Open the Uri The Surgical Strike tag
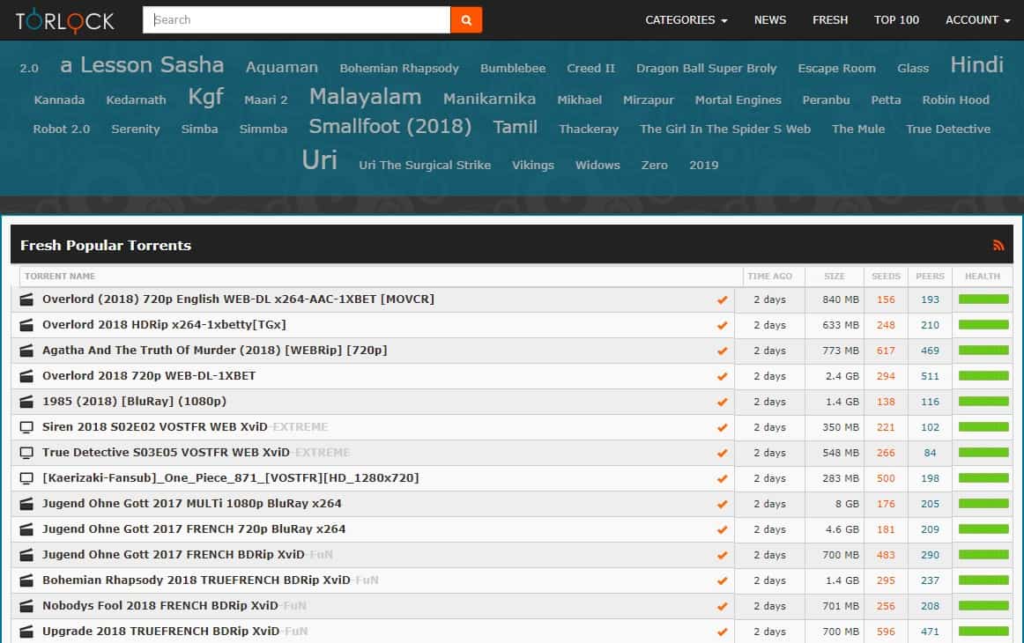Screen dimensions: 1024x643 pyautogui.click(x=425, y=166)
